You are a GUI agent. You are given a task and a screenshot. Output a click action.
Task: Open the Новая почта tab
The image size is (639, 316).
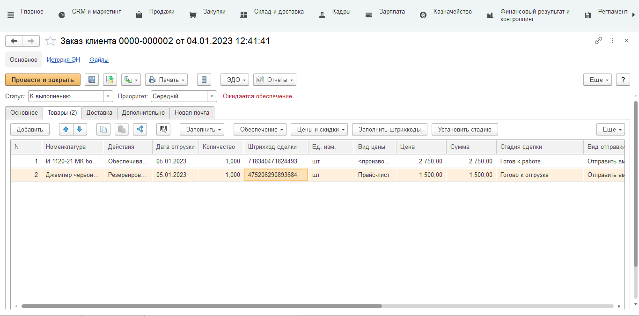click(192, 113)
